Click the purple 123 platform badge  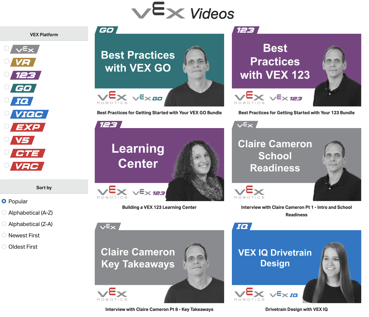tap(26, 75)
